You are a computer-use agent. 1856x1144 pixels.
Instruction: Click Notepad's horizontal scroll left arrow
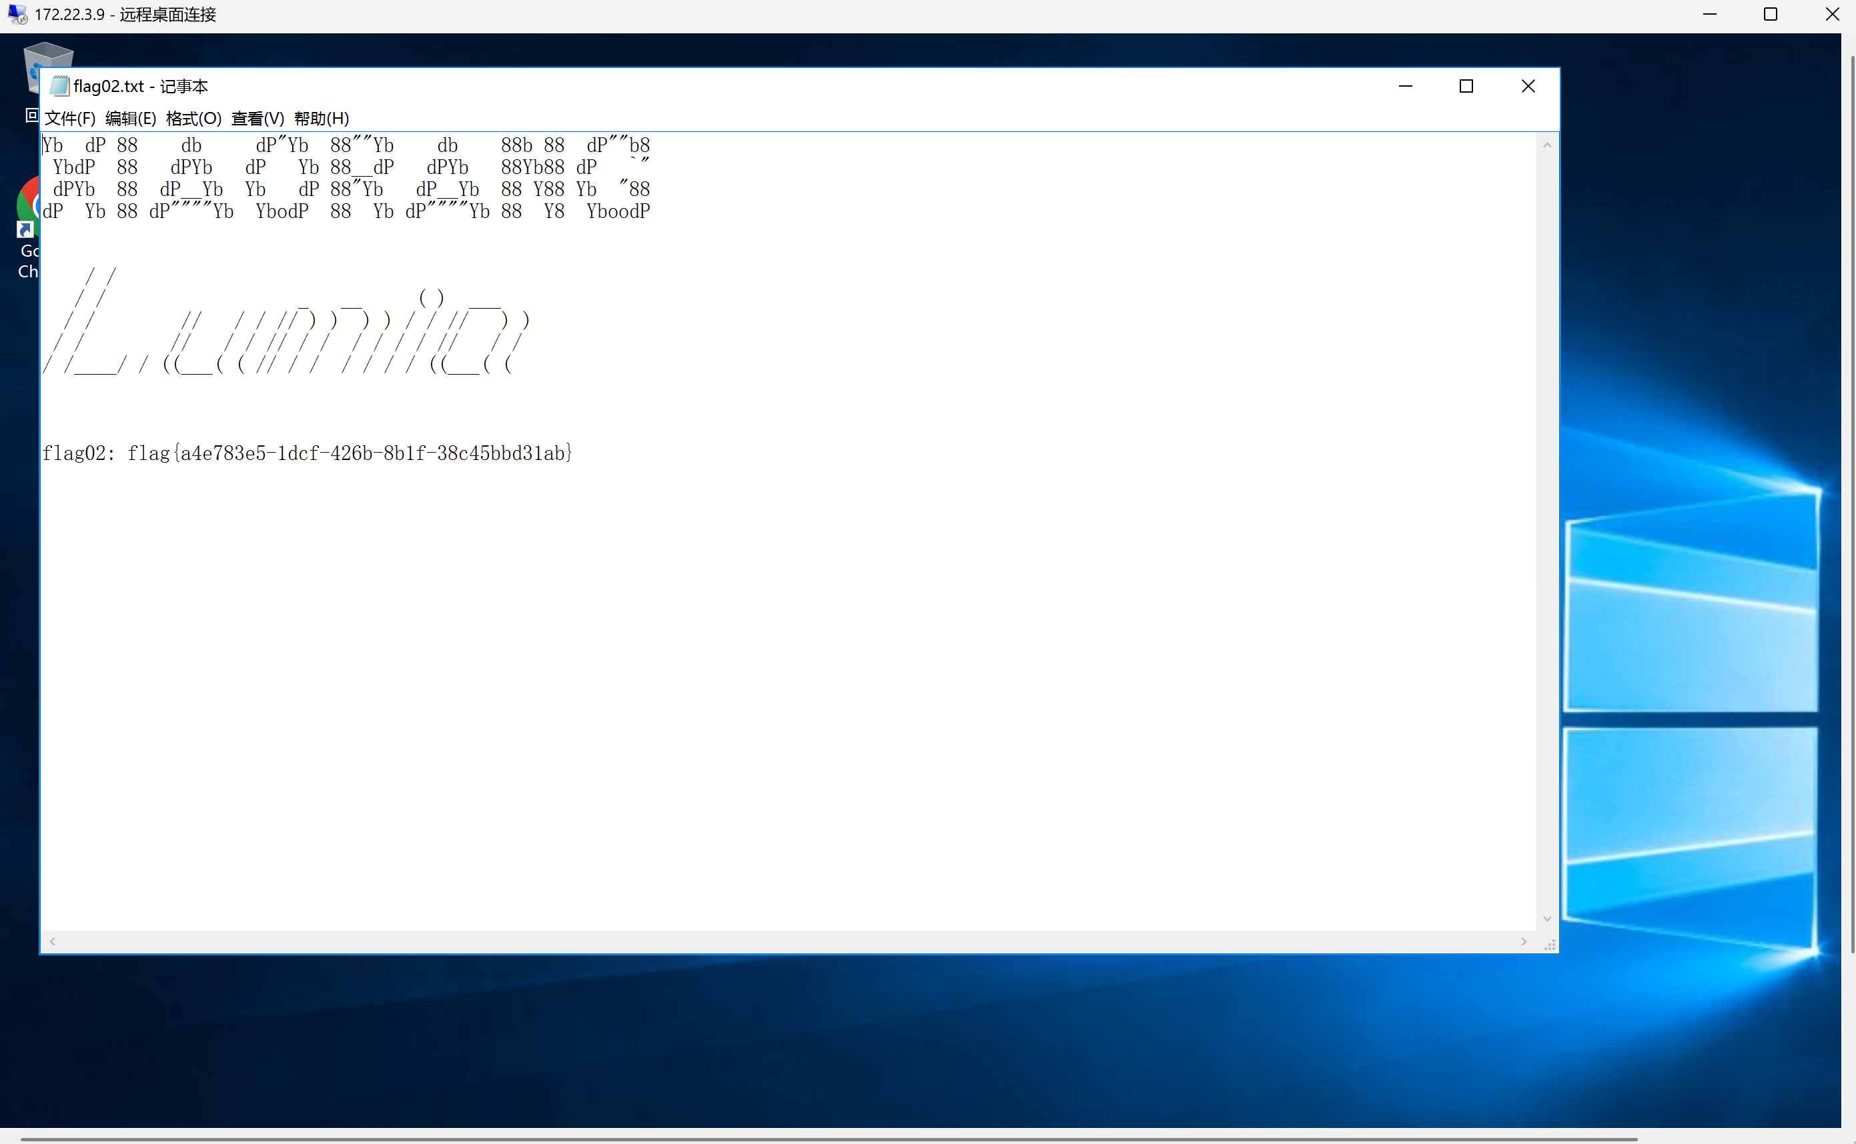pyautogui.click(x=52, y=941)
